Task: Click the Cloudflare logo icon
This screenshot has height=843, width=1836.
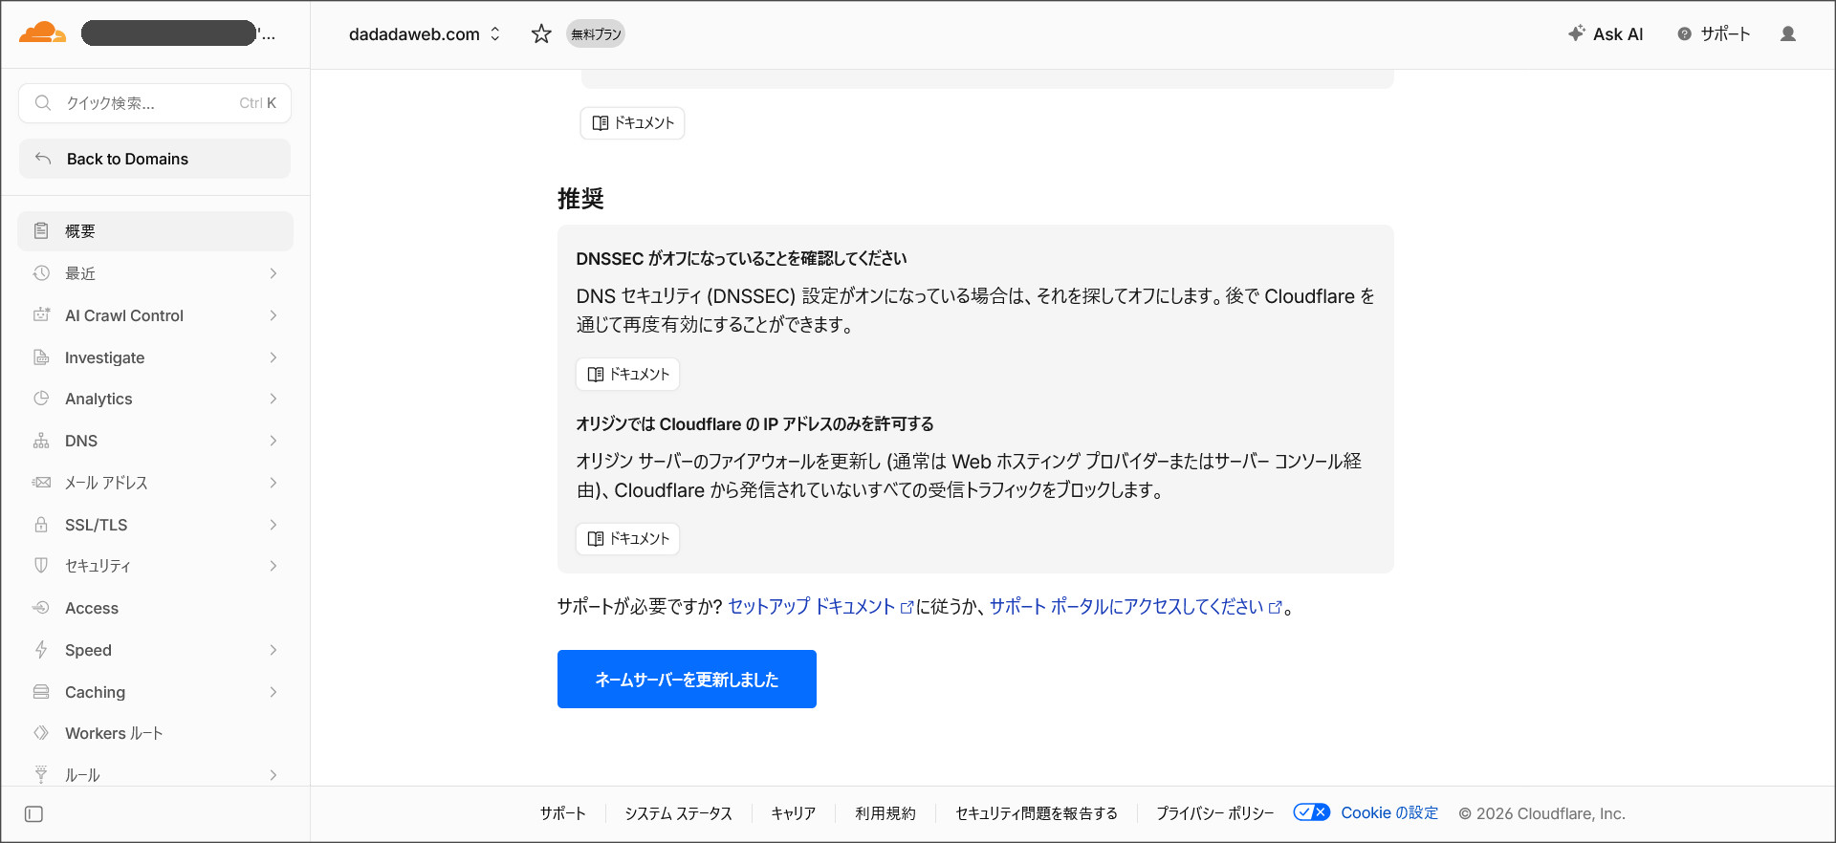Action: (42, 33)
